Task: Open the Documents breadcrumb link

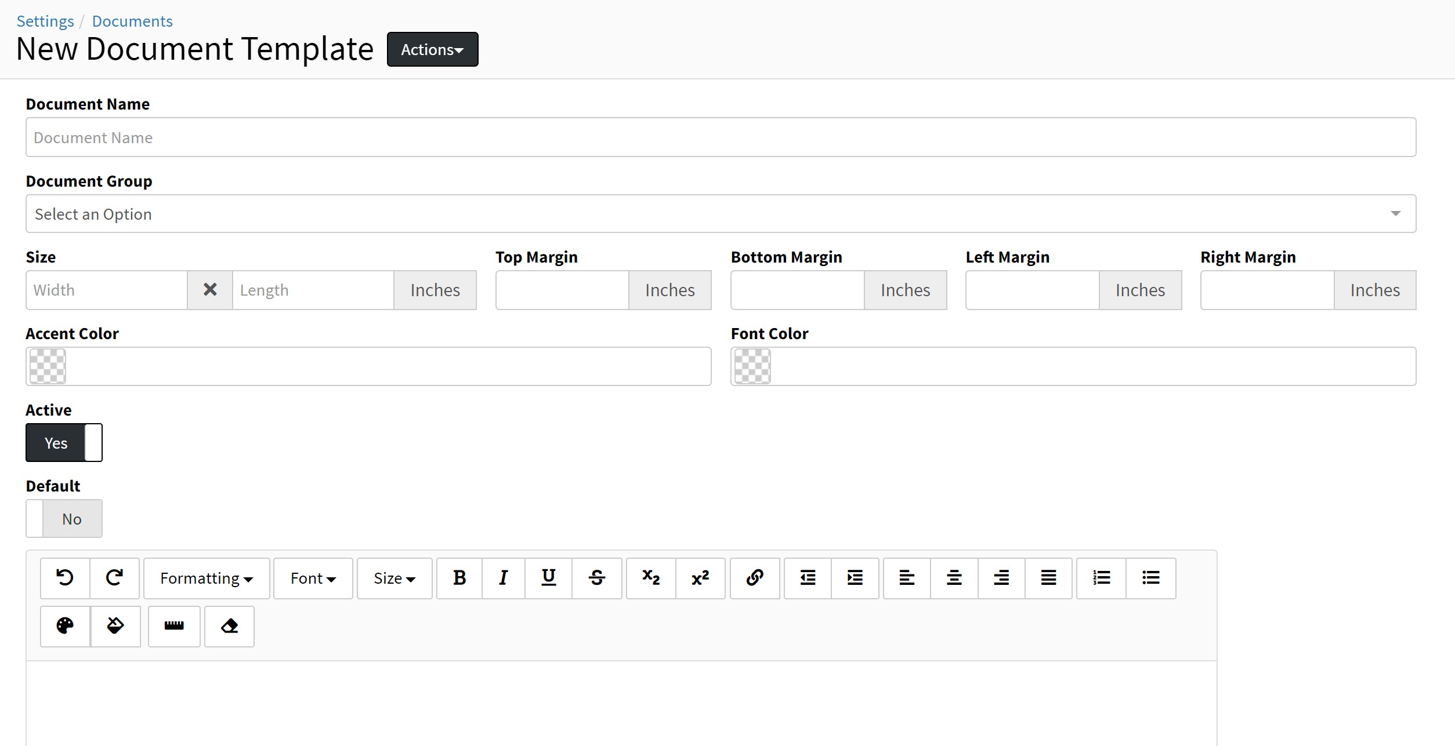Action: pyautogui.click(x=132, y=21)
